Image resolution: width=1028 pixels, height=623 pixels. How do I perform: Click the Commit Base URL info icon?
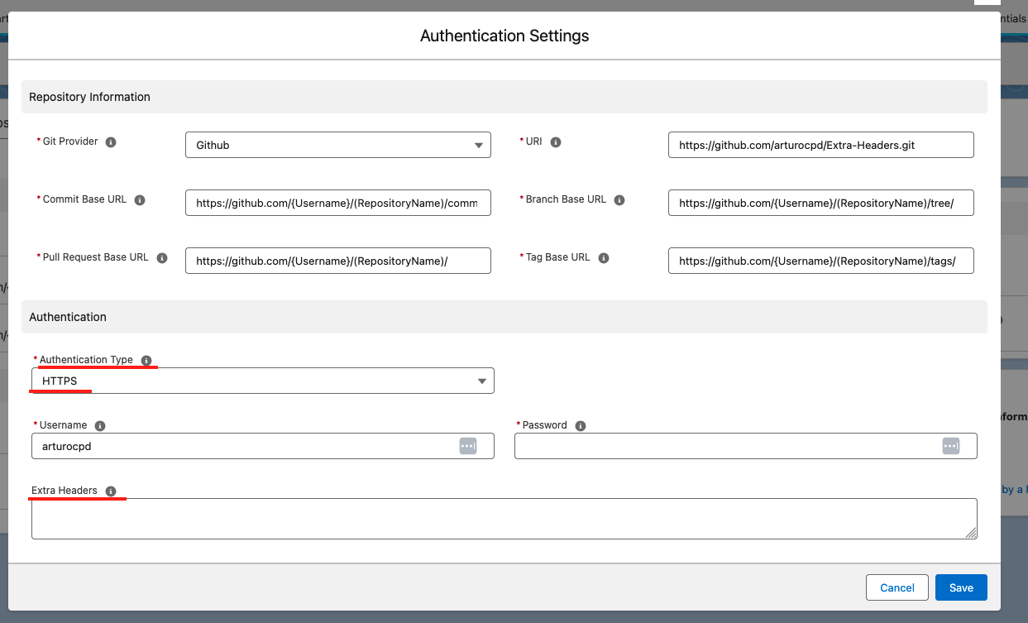pos(140,200)
